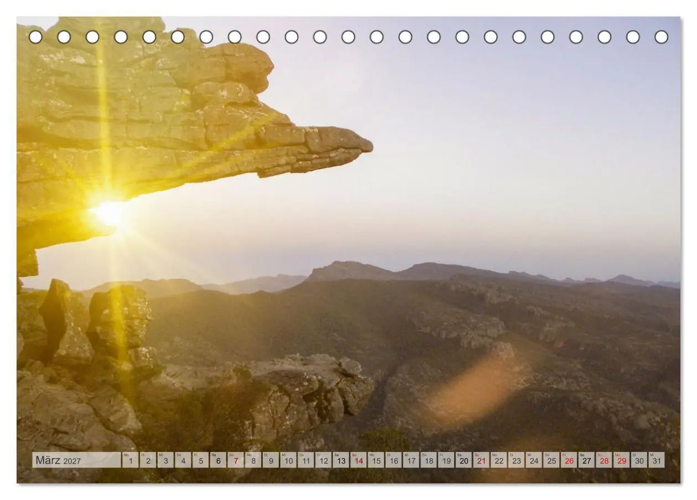
Task: Select the red date 14
Action: pyautogui.click(x=358, y=460)
